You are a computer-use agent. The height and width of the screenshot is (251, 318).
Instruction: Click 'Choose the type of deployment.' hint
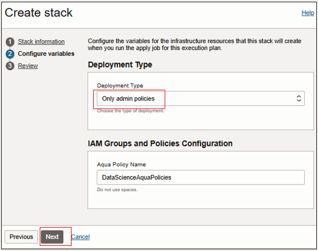point(130,111)
